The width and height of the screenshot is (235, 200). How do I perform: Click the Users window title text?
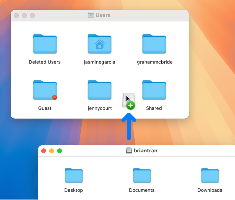[x=103, y=15]
